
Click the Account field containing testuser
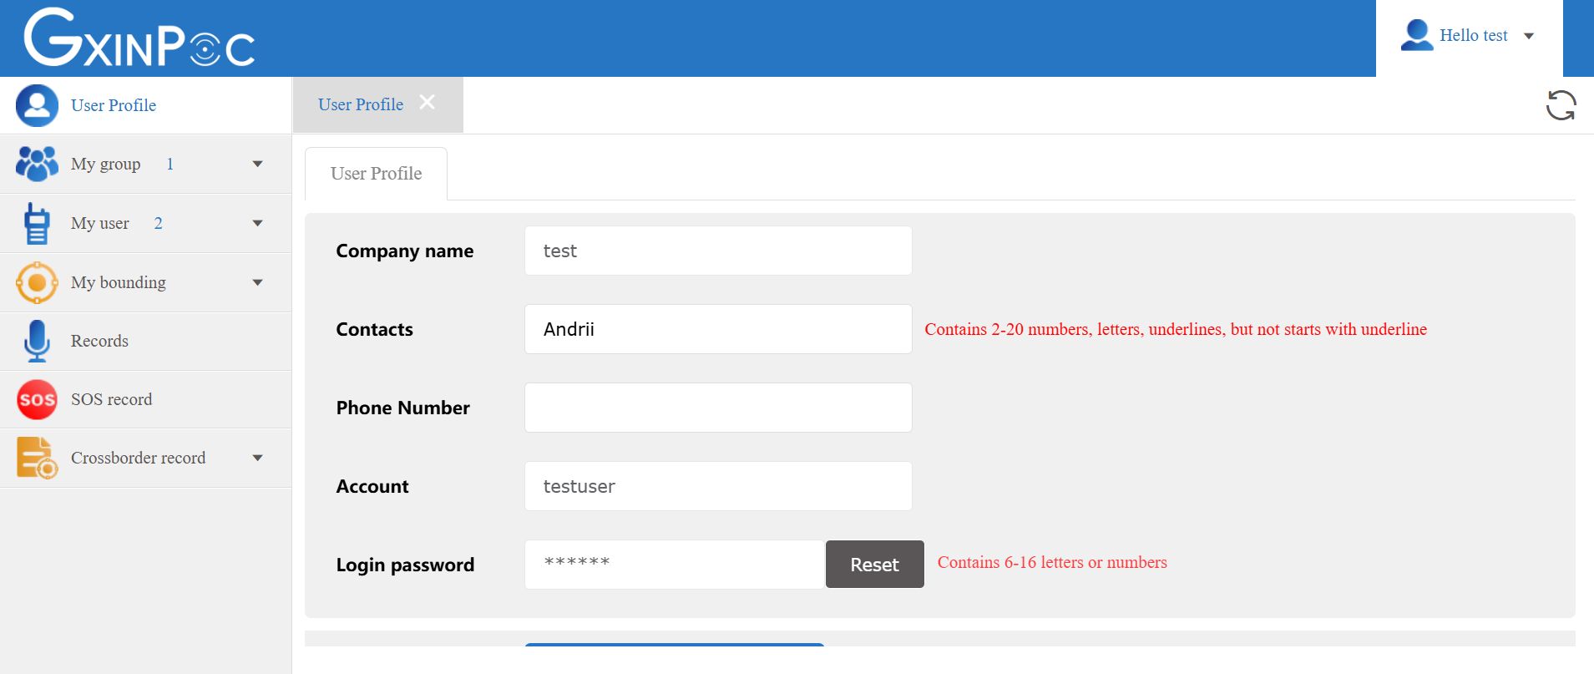click(718, 486)
